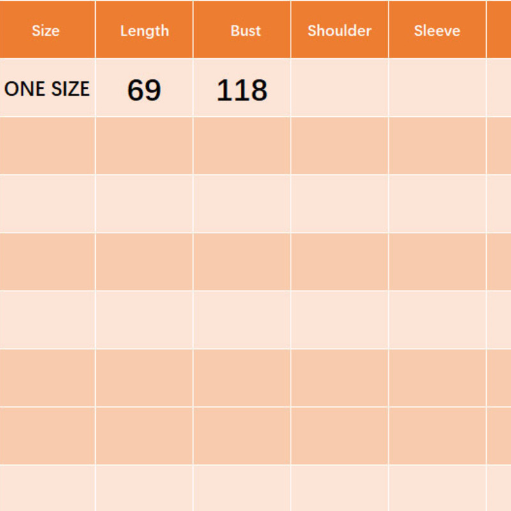The height and width of the screenshot is (511, 511).
Task: Select the ONE SIZE cell
Action: click(47, 89)
